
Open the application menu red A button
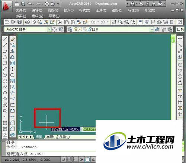pos(7,7)
